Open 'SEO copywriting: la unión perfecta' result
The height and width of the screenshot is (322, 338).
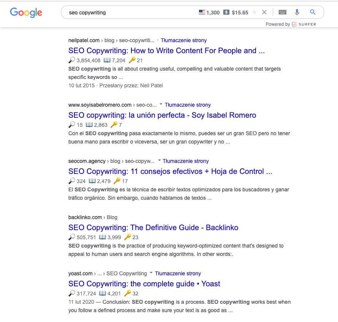click(x=162, y=115)
